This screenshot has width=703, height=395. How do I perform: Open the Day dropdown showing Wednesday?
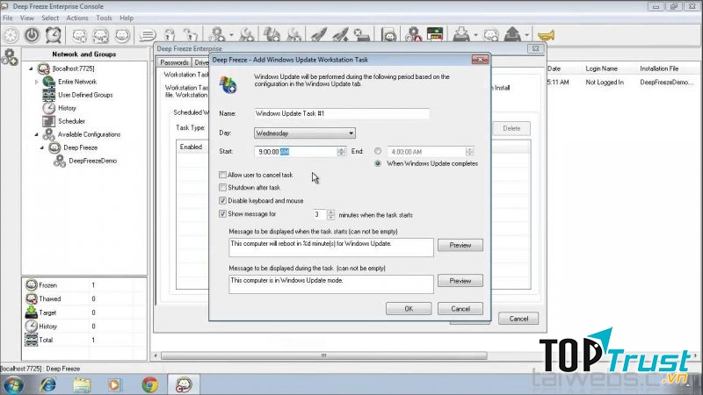click(x=305, y=133)
